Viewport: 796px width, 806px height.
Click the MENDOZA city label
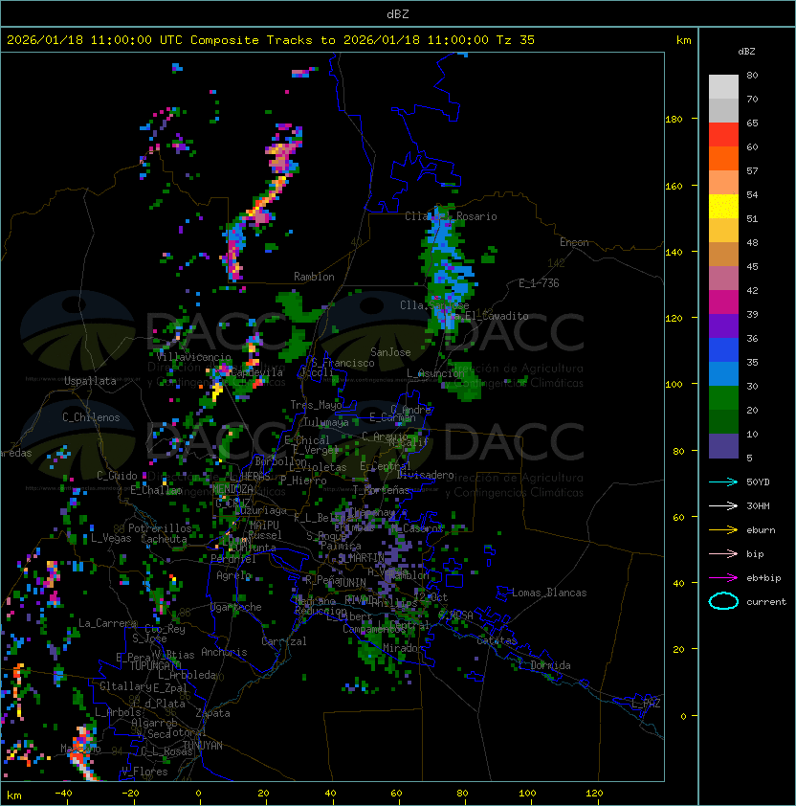click(232, 489)
